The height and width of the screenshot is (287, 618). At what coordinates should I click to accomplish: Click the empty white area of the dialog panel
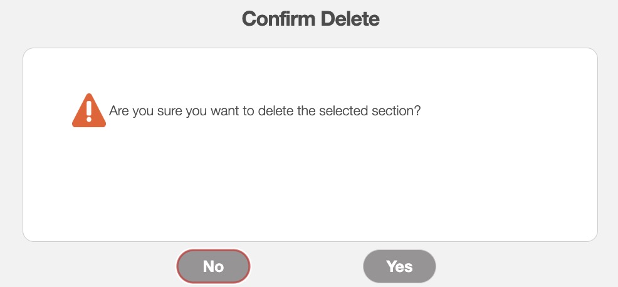[x=310, y=188]
